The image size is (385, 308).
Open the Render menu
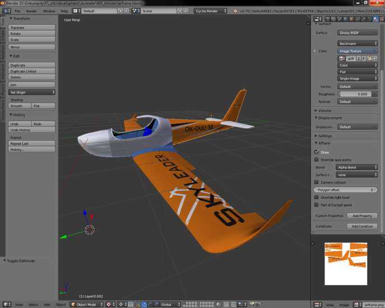click(x=31, y=11)
